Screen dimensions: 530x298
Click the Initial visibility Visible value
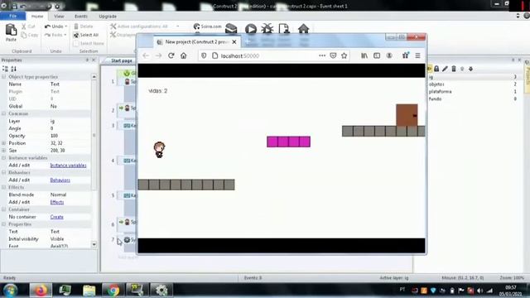[x=70, y=239]
